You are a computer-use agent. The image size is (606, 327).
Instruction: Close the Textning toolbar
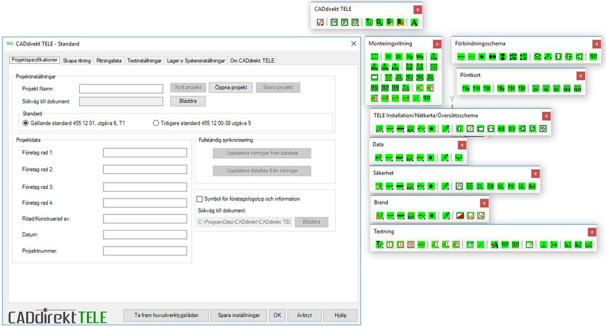pyautogui.click(x=592, y=232)
